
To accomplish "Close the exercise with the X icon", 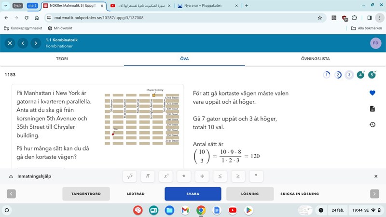I will tap(10, 43).
